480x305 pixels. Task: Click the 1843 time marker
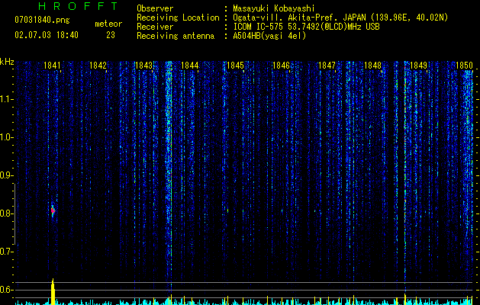(x=144, y=65)
